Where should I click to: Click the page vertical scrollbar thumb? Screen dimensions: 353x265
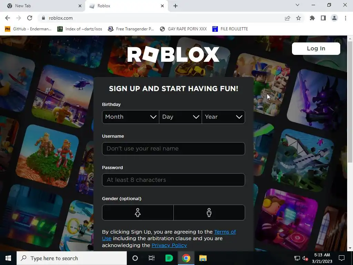(x=350, y=102)
